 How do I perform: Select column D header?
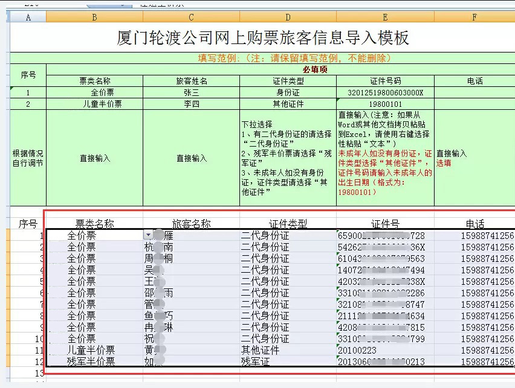coord(288,17)
